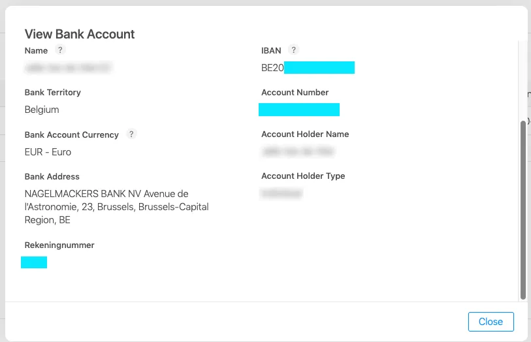Click the redacted value under Rekeningnummer
Screen dimensions: 531x342
34,262
